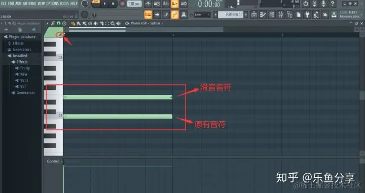Toggle typing keyboard to piano icon
The width and height of the screenshot is (365, 193).
pyautogui.click(x=148, y=15)
